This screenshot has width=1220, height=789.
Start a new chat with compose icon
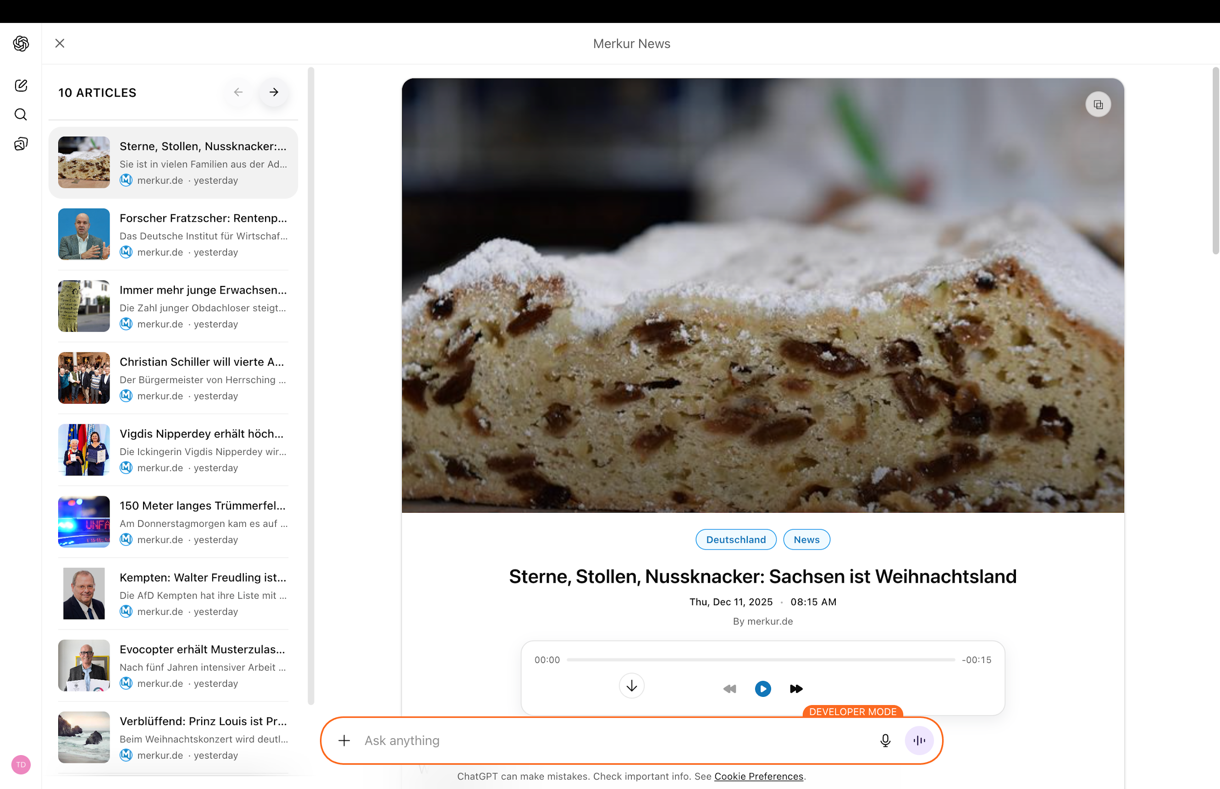21,85
